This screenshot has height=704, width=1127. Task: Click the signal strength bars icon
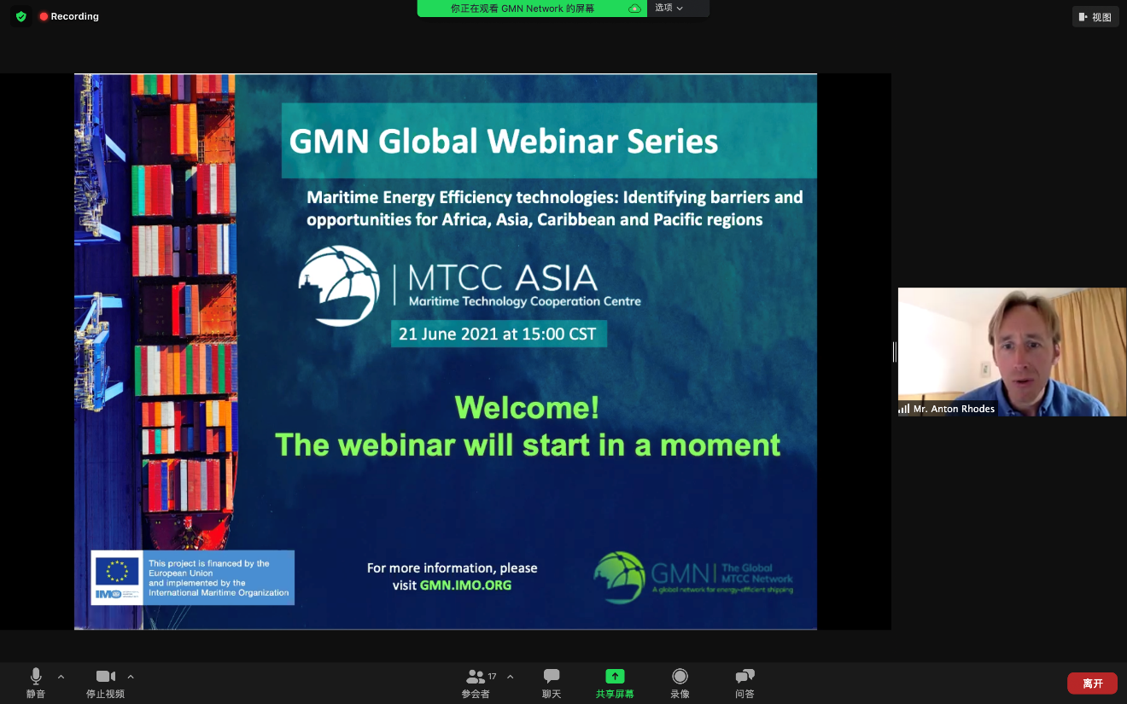[x=904, y=410]
